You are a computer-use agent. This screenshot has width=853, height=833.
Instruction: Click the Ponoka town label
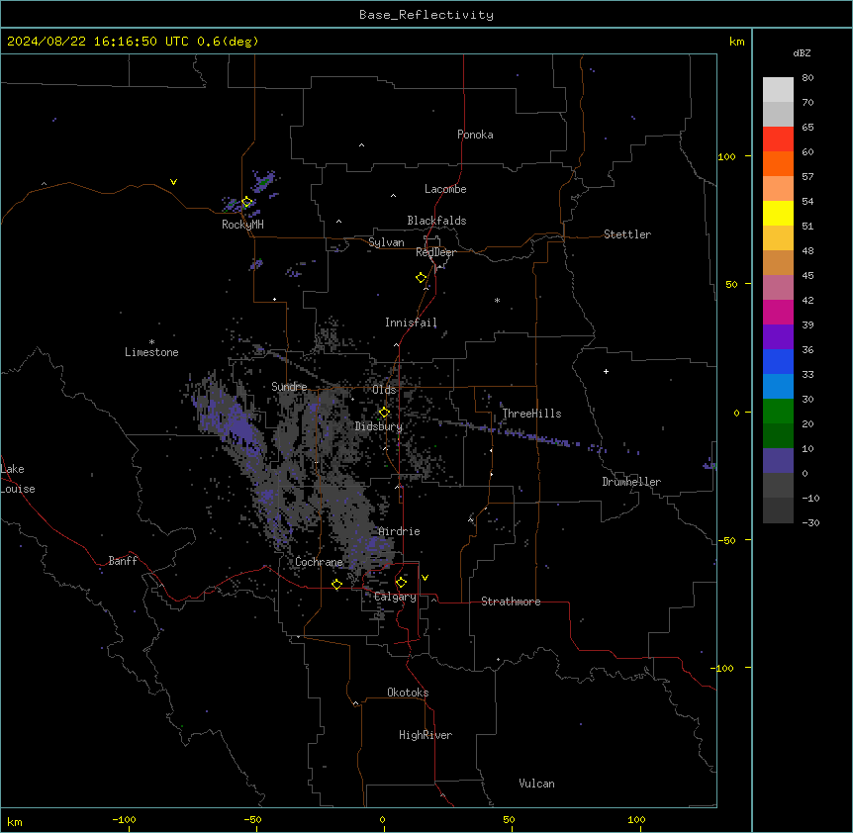pyautogui.click(x=475, y=135)
